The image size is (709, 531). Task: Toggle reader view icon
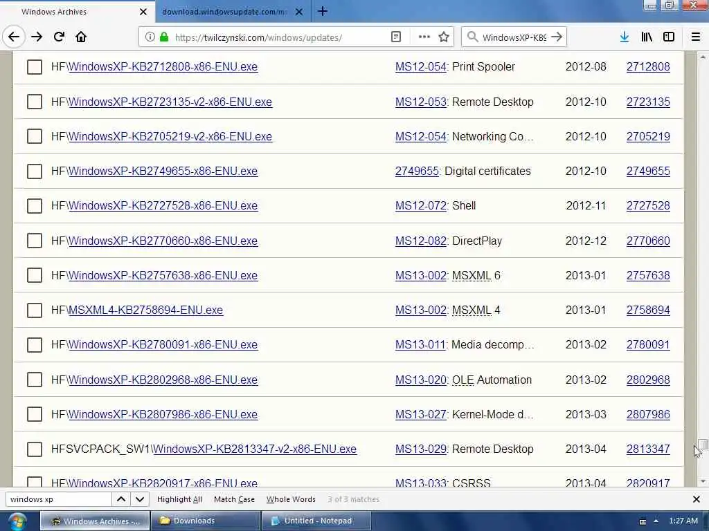(395, 37)
